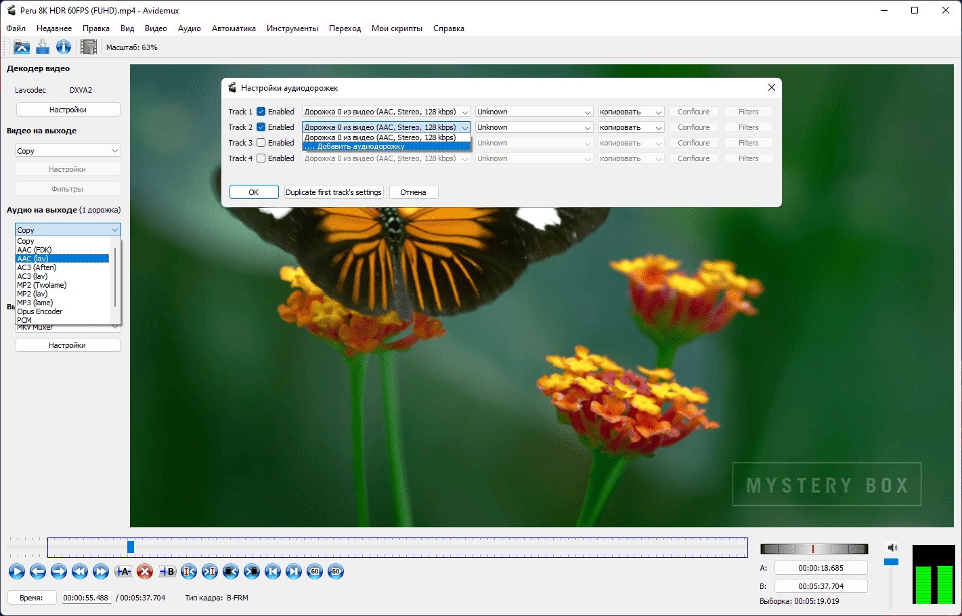Jump to next cut point icon
The width and height of the screenshot is (962, 616).
click(210, 572)
